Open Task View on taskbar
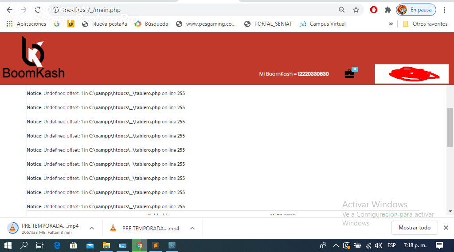 pyautogui.click(x=39, y=245)
